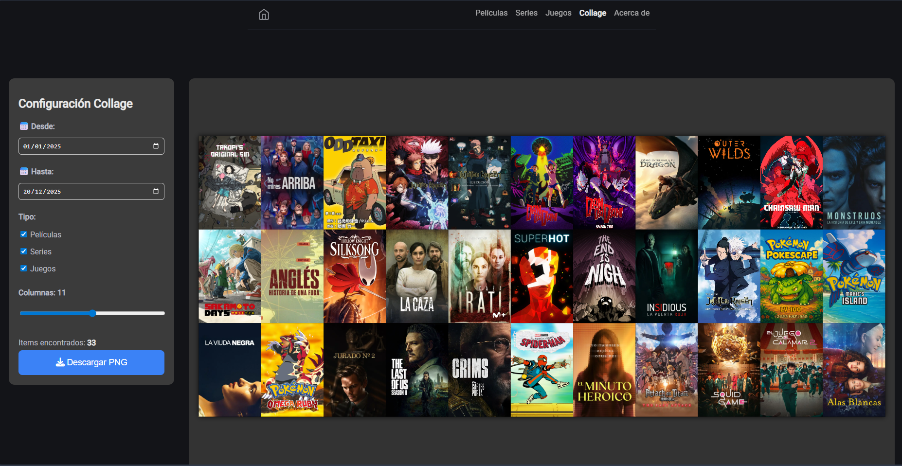
Task: Choose The Last of Us Season II poster
Action: pos(417,370)
